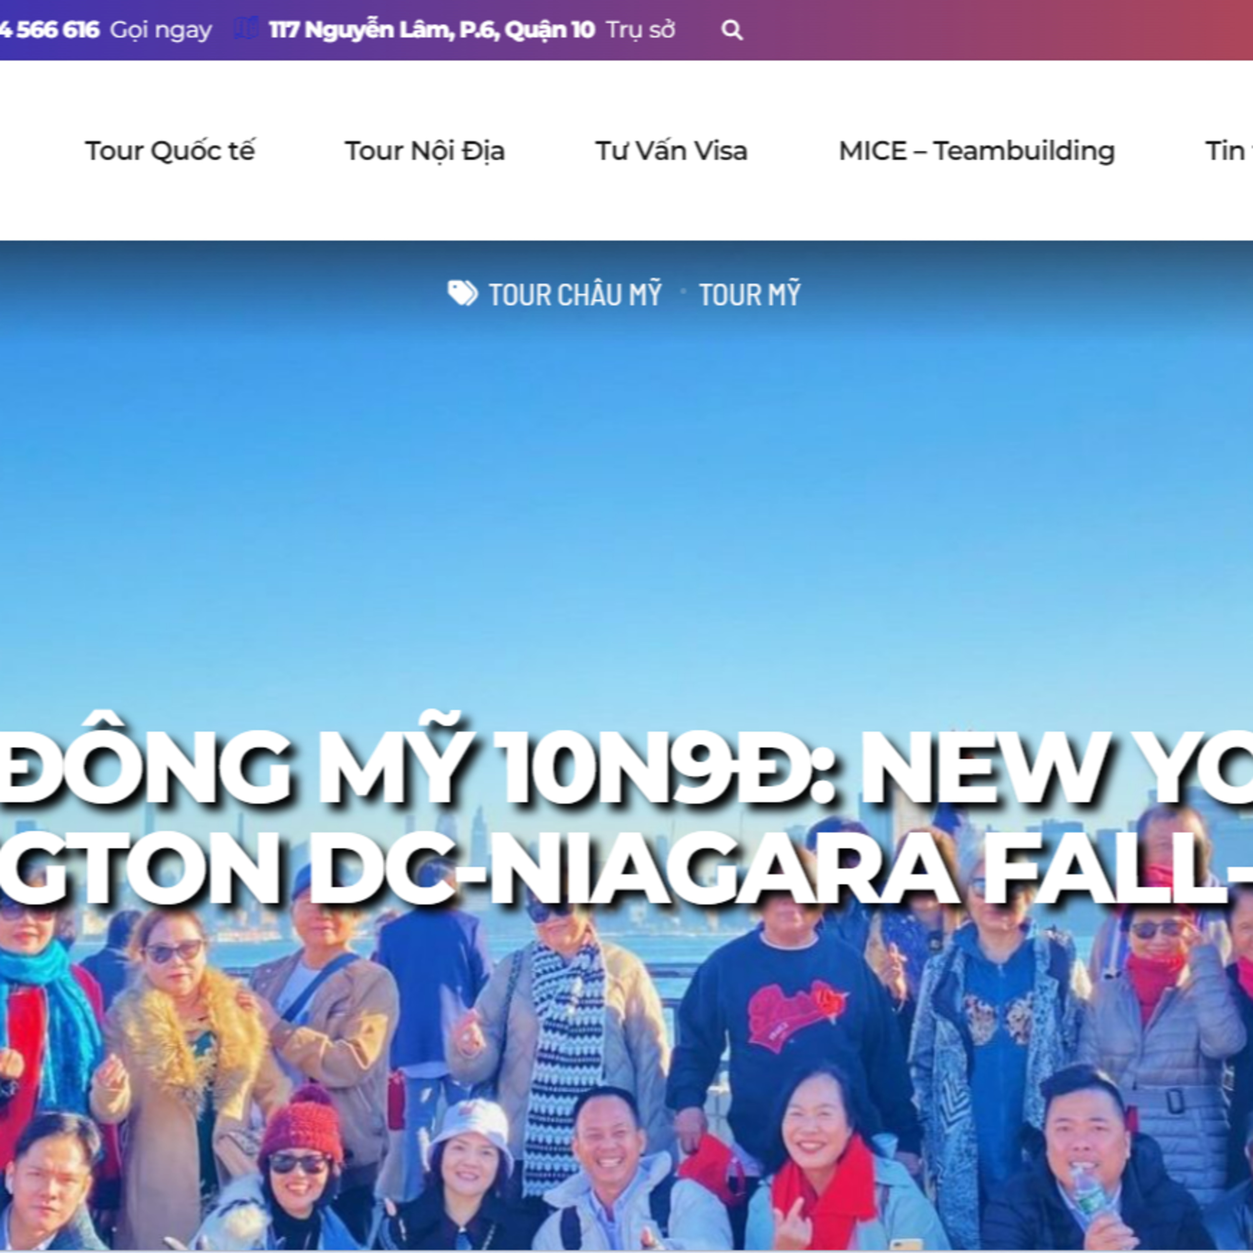Click the Gọi ngay label

pos(161,30)
